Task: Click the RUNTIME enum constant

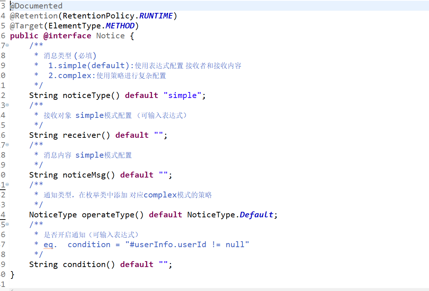Action: [x=156, y=16]
